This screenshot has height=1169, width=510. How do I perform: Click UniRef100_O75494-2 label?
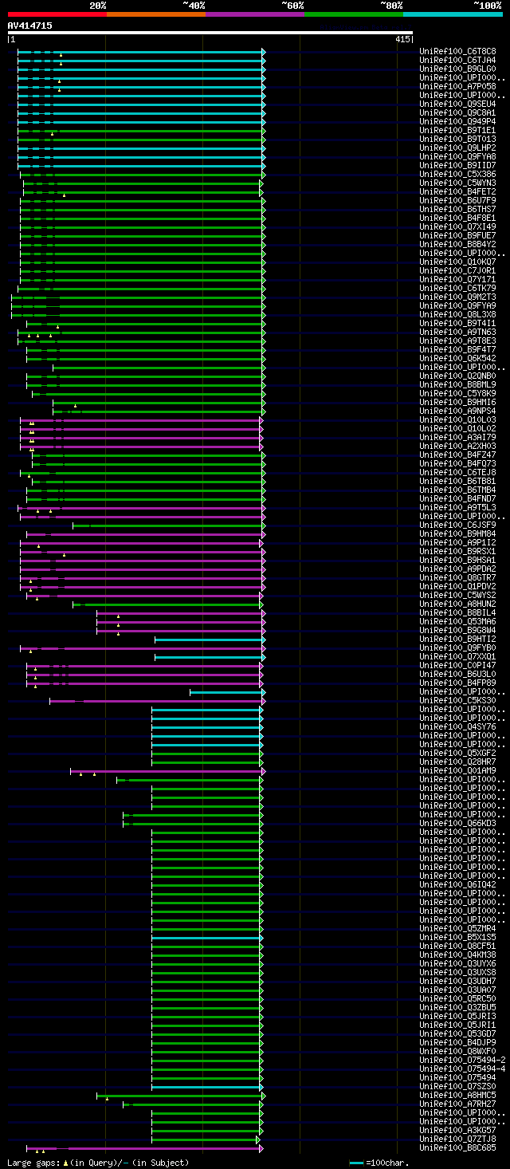(463, 1060)
